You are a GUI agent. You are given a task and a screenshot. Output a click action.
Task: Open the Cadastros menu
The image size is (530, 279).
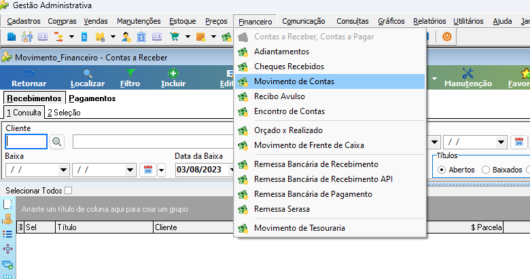[24, 21]
